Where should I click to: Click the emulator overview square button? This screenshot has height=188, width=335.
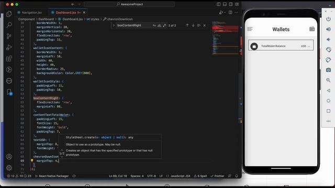coord(328,111)
